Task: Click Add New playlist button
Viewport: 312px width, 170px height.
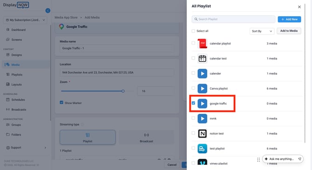Action: click(x=289, y=19)
